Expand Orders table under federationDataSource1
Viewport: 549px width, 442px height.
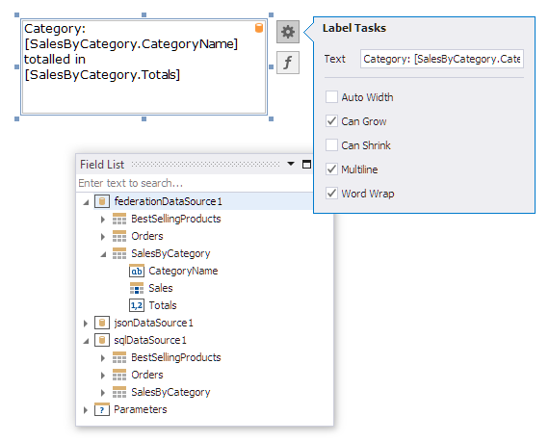click(103, 237)
